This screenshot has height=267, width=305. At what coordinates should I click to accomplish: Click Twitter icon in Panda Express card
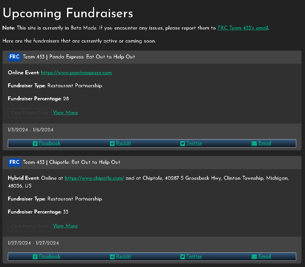click(x=183, y=143)
